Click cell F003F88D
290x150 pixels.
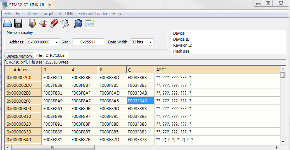[x=112, y=124]
